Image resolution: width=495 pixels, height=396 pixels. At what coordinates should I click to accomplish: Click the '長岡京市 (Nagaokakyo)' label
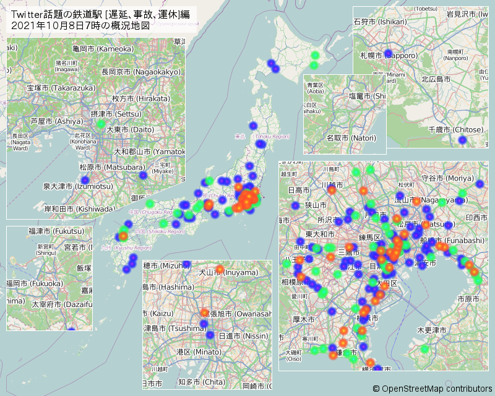141,72
